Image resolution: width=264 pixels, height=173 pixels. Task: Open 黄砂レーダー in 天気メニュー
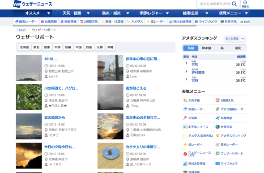[x=230, y=144]
